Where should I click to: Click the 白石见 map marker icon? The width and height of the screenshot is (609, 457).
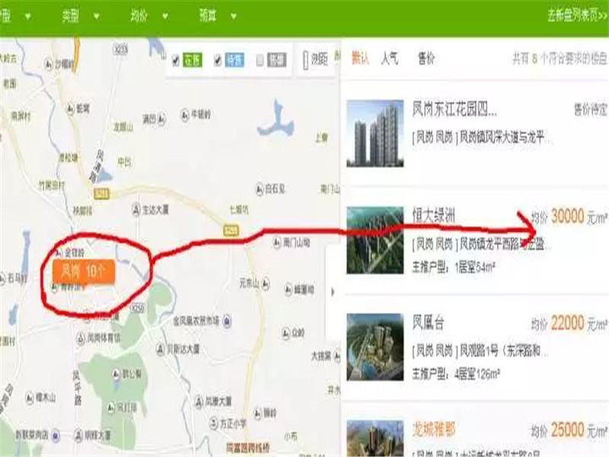[260, 189]
